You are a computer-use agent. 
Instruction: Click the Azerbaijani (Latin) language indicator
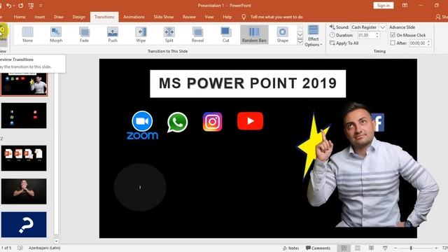pos(44,248)
